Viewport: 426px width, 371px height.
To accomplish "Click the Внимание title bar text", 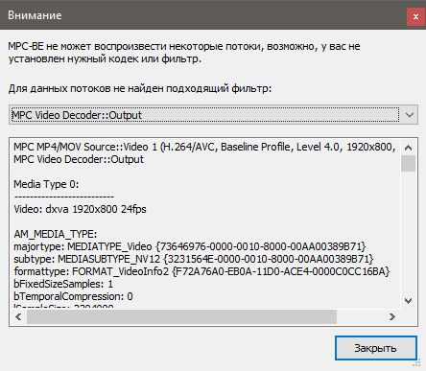I will 35,15.
